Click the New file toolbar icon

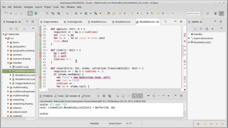(6, 14)
